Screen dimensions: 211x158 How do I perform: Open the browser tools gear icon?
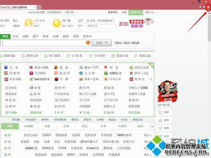pyautogui.click(x=208, y=7)
